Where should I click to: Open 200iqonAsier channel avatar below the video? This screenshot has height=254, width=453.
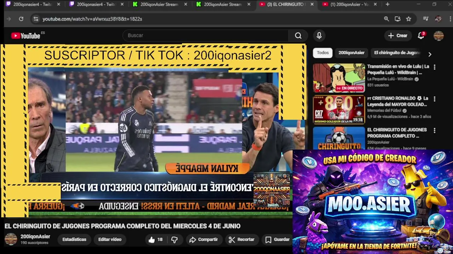(x=11, y=239)
